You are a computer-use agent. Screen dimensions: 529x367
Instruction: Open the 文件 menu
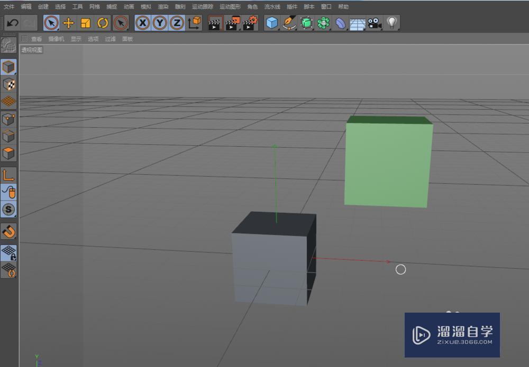9,6
